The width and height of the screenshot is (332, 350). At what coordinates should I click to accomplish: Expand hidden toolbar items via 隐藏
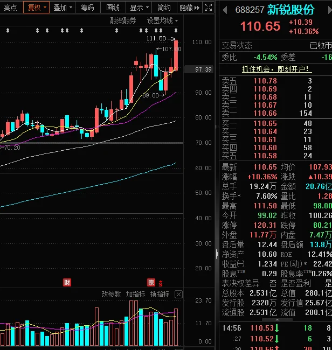click(x=190, y=8)
